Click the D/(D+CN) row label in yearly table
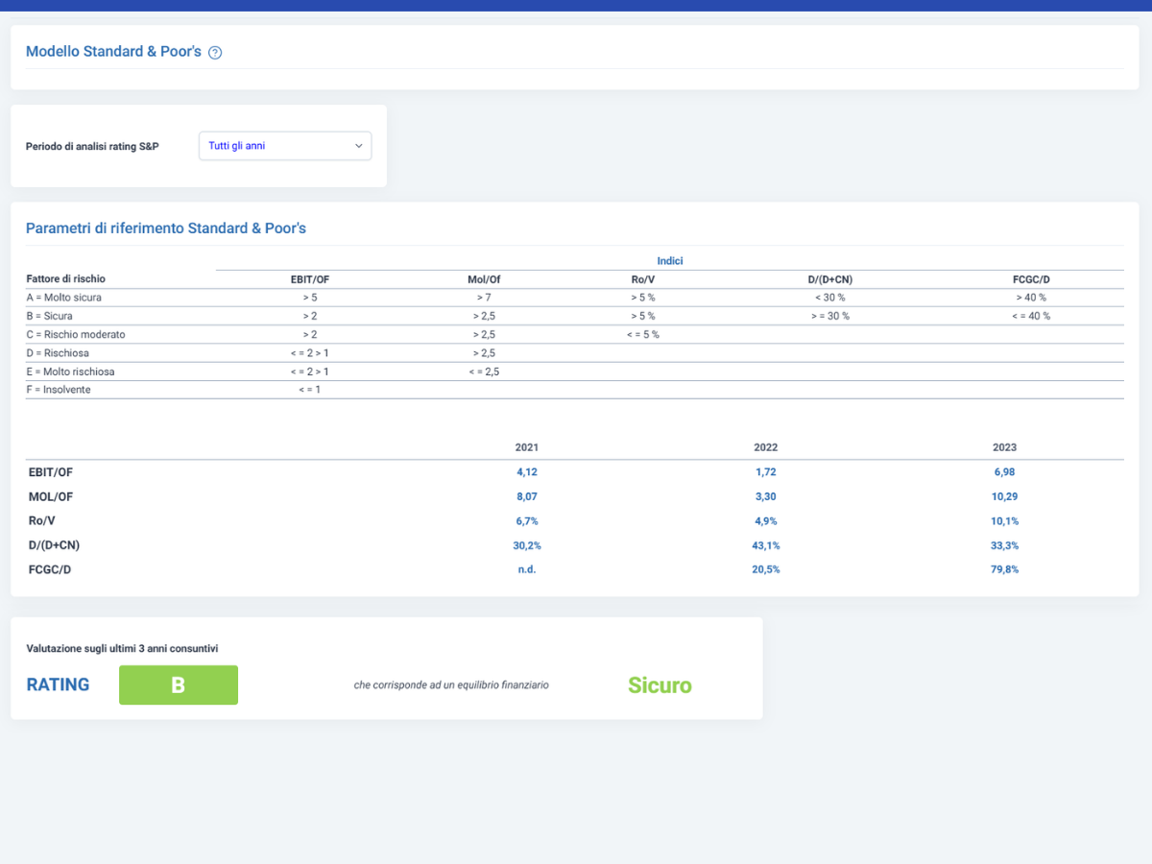This screenshot has width=1152, height=864. pyautogui.click(x=56, y=545)
